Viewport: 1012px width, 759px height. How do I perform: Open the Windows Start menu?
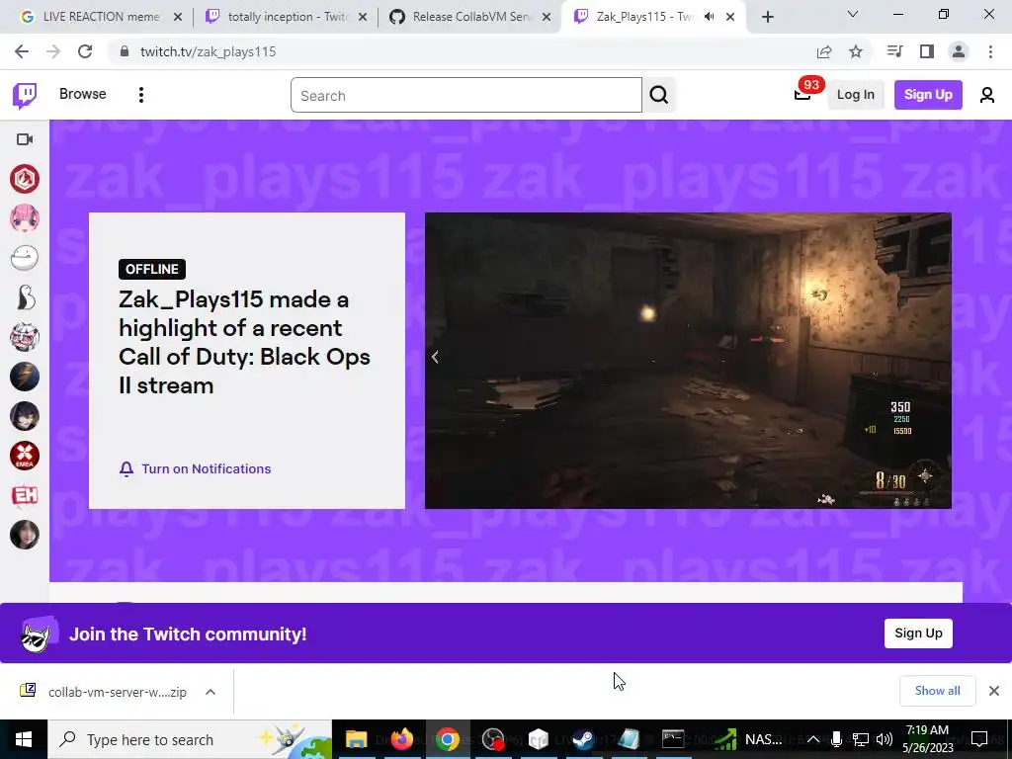(24, 739)
